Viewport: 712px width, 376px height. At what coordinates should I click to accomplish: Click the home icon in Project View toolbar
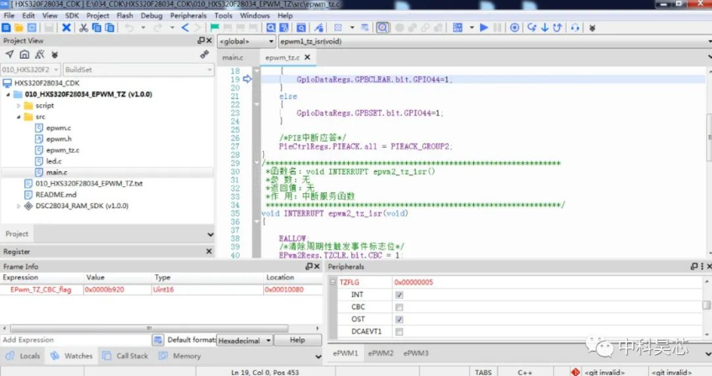[x=24, y=55]
